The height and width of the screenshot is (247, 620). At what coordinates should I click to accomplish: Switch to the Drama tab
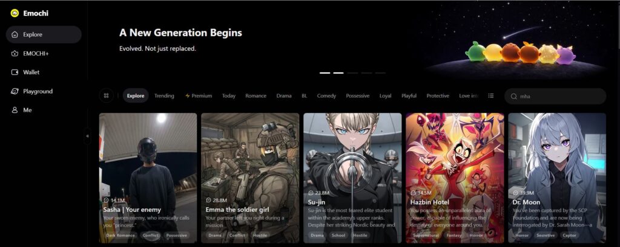tap(284, 95)
